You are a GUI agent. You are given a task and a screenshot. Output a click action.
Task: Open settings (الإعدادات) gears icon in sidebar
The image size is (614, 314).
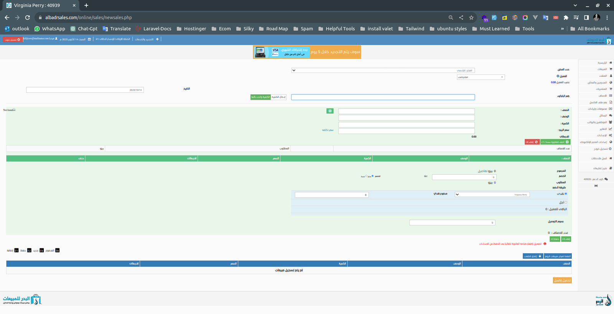point(610,136)
